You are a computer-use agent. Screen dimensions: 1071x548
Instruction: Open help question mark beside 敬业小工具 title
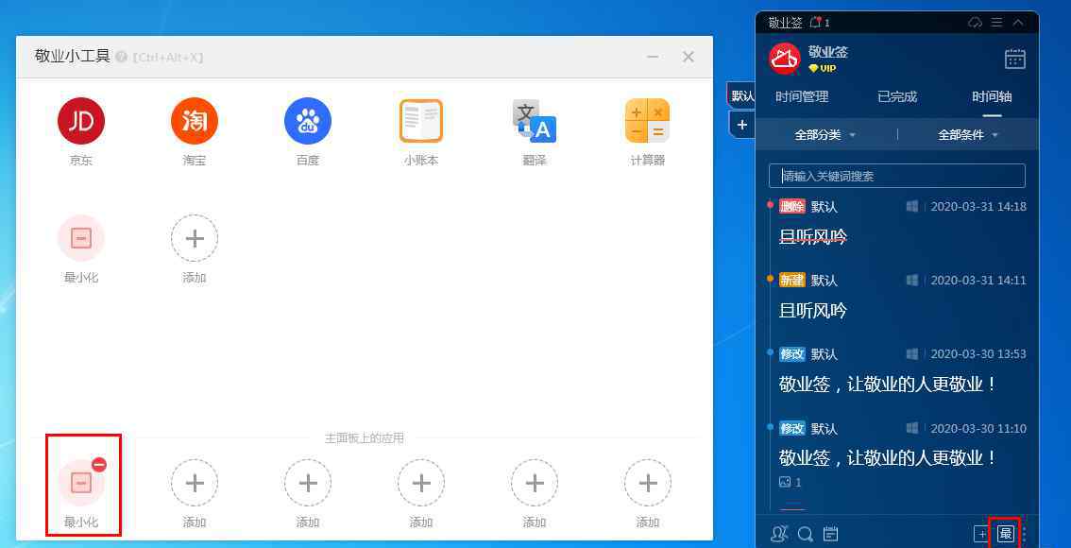pyautogui.click(x=122, y=57)
